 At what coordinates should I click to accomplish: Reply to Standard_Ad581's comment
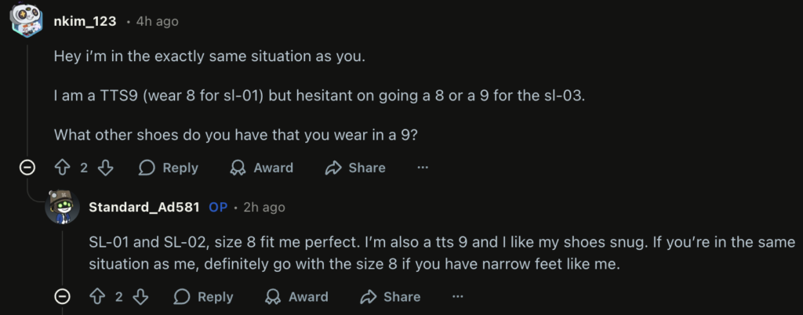(x=204, y=297)
